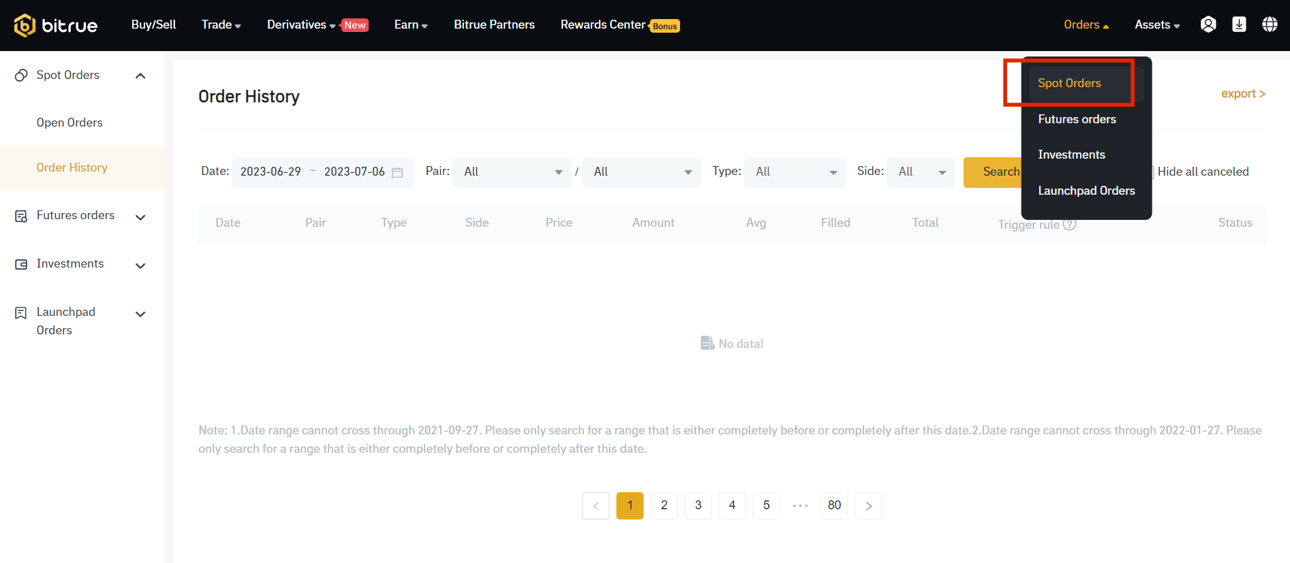
Task: Open the first Pair dropdown
Action: 512,172
